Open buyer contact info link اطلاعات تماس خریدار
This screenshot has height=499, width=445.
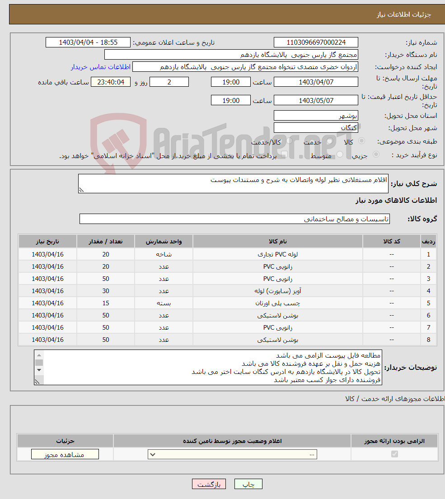pyautogui.click(x=101, y=67)
